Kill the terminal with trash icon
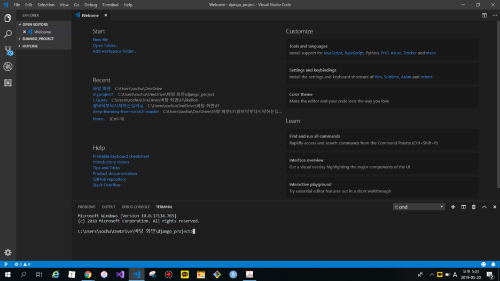This screenshot has width=500, height=281. click(x=473, y=207)
